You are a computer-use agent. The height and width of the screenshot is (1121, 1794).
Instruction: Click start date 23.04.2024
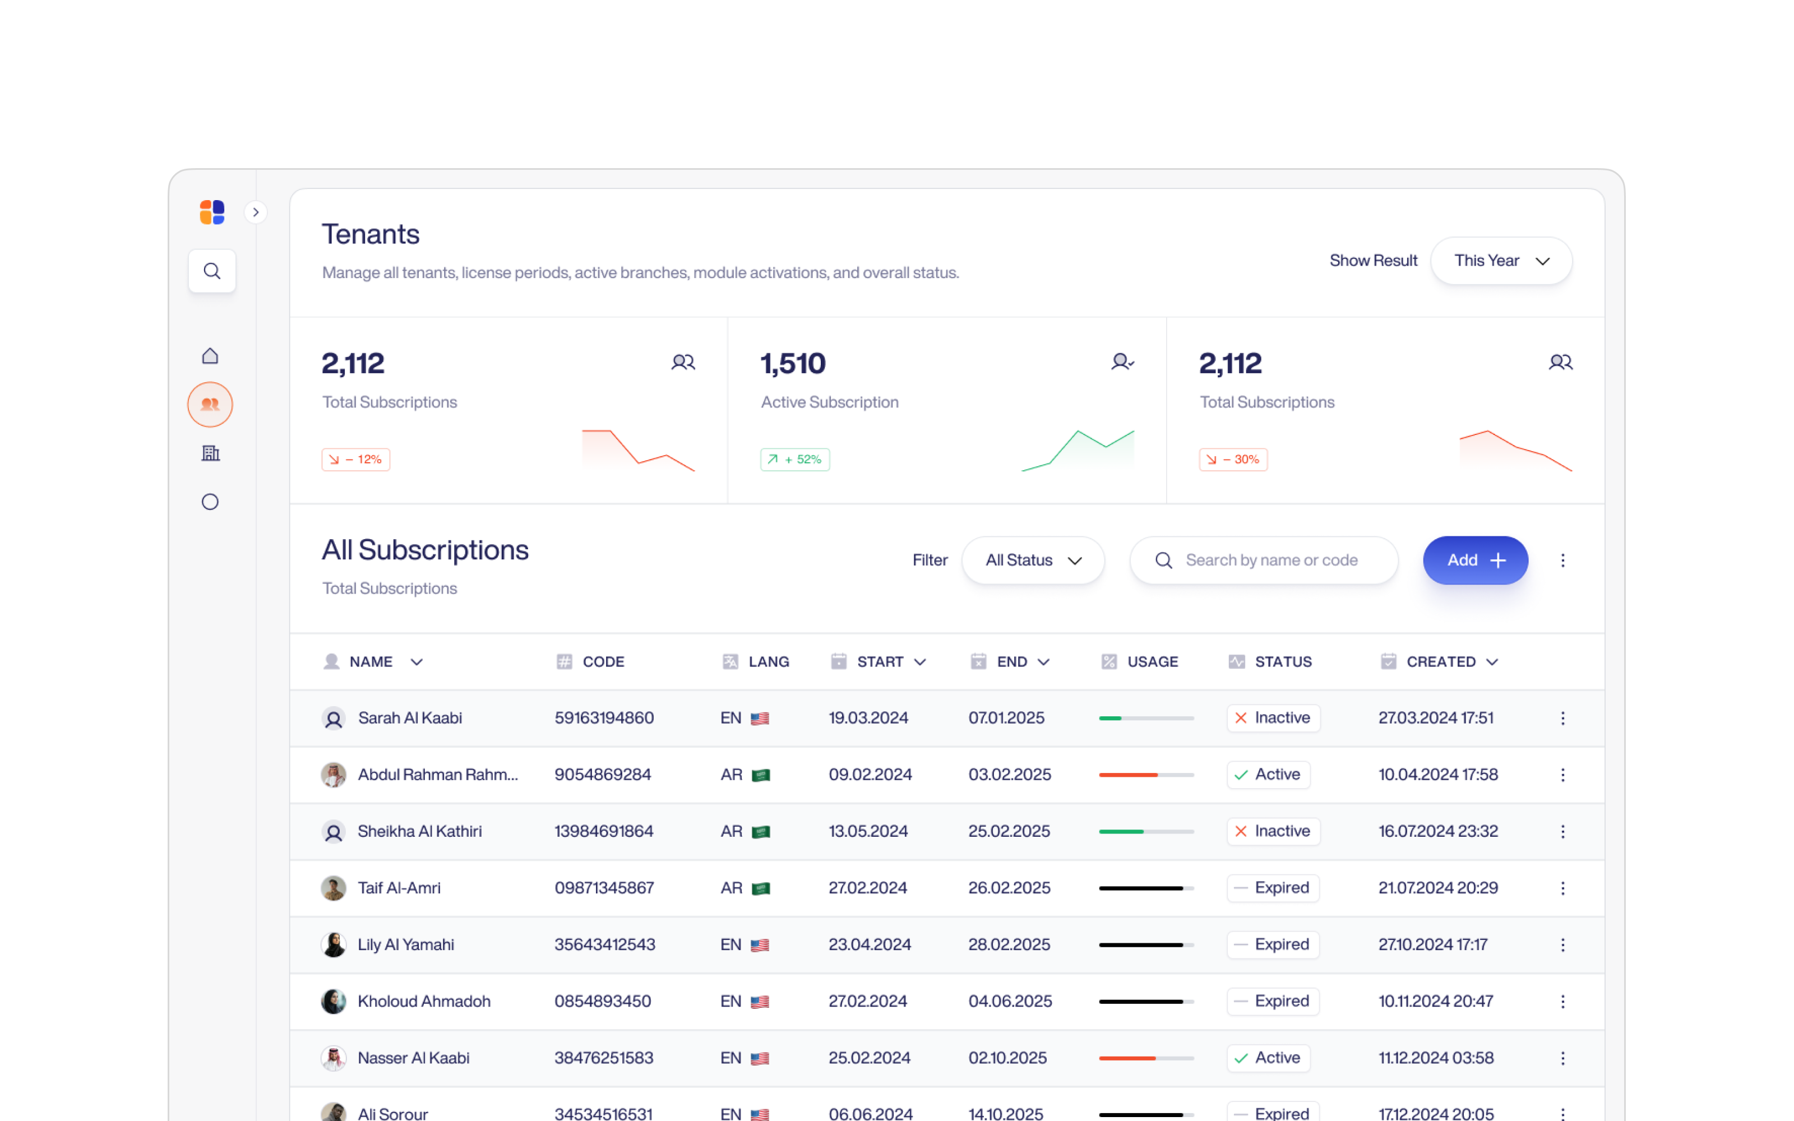point(870,946)
